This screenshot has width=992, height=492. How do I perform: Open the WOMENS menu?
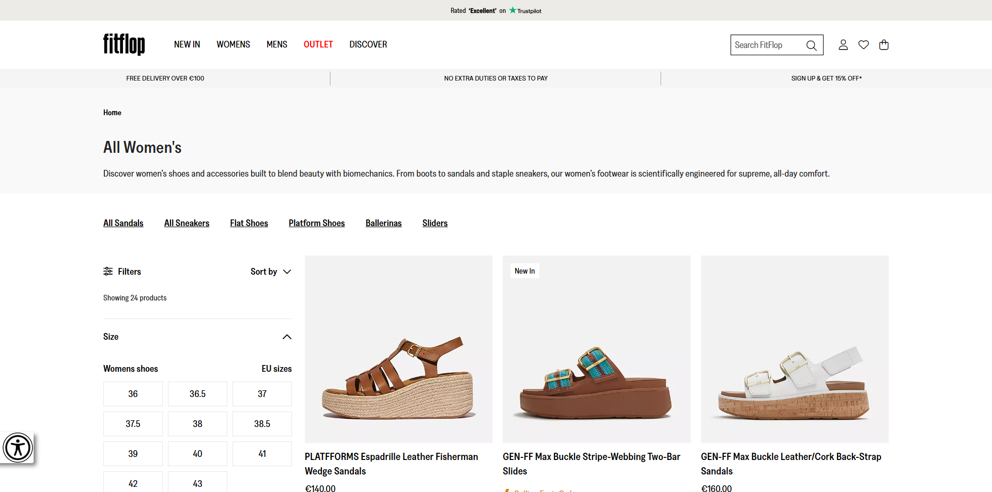(233, 44)
